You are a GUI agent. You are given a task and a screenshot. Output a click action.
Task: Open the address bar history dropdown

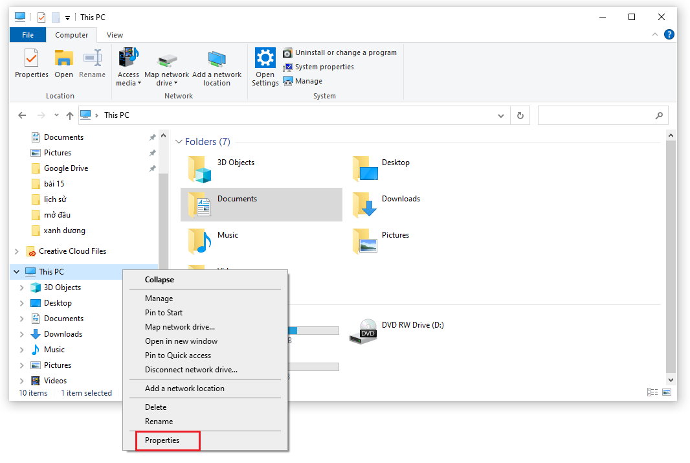[501, 115]
